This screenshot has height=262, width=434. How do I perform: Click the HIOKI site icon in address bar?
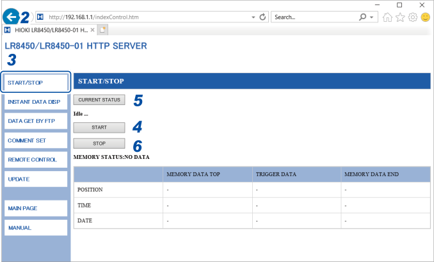tap(40, 17)
